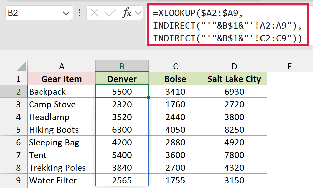313x188 pixels.
Task: Click Boise value 2700
Action: (175, 168)
